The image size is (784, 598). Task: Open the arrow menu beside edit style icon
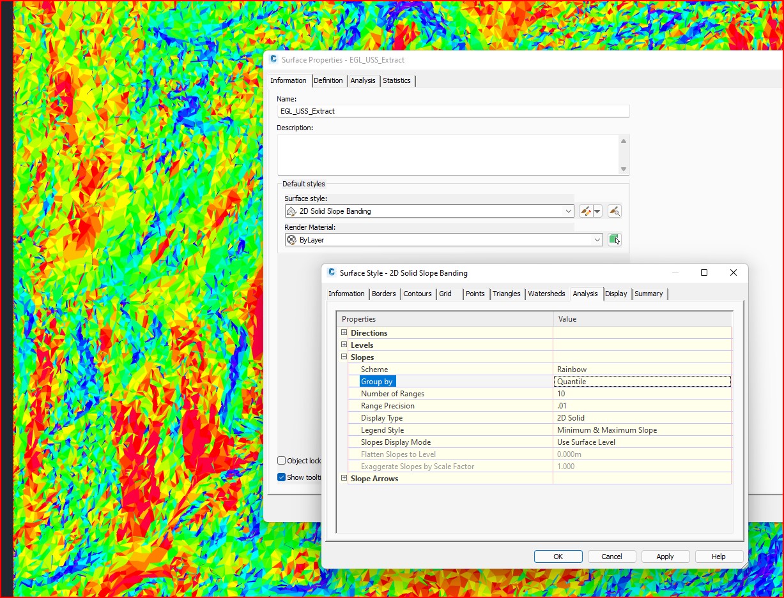click(597, 211)
